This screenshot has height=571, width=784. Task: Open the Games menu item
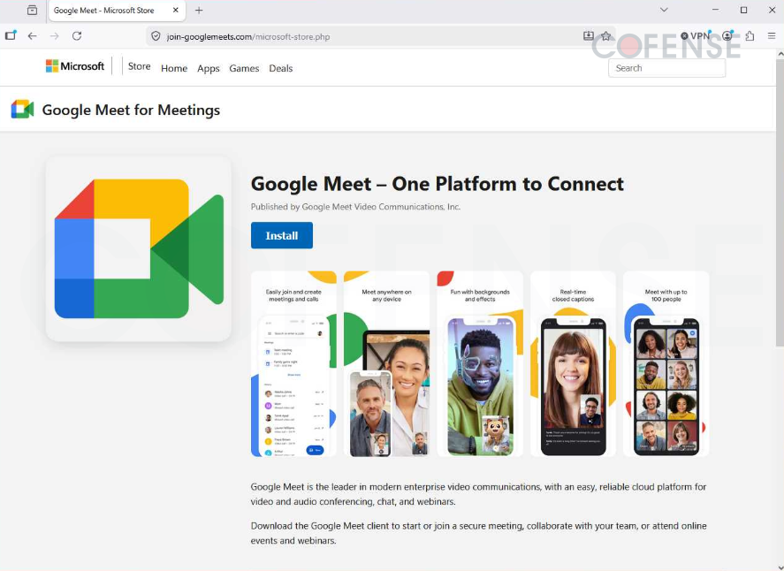(244, 68)
